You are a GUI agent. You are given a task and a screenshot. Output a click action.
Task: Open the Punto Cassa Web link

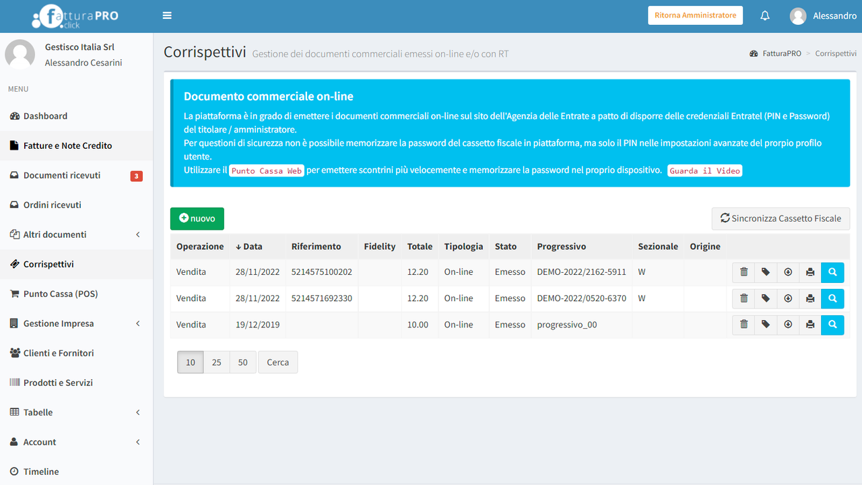coord(267,171)
